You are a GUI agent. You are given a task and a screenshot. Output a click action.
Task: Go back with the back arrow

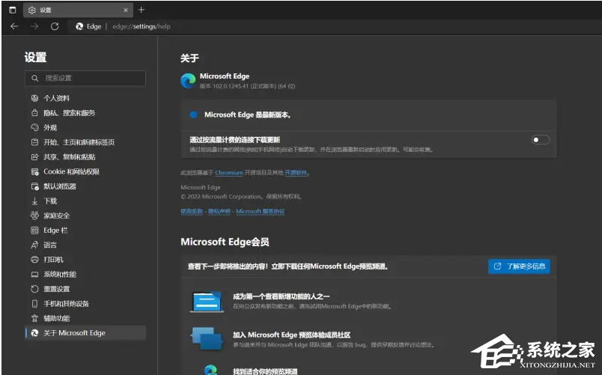coord(14,26)
